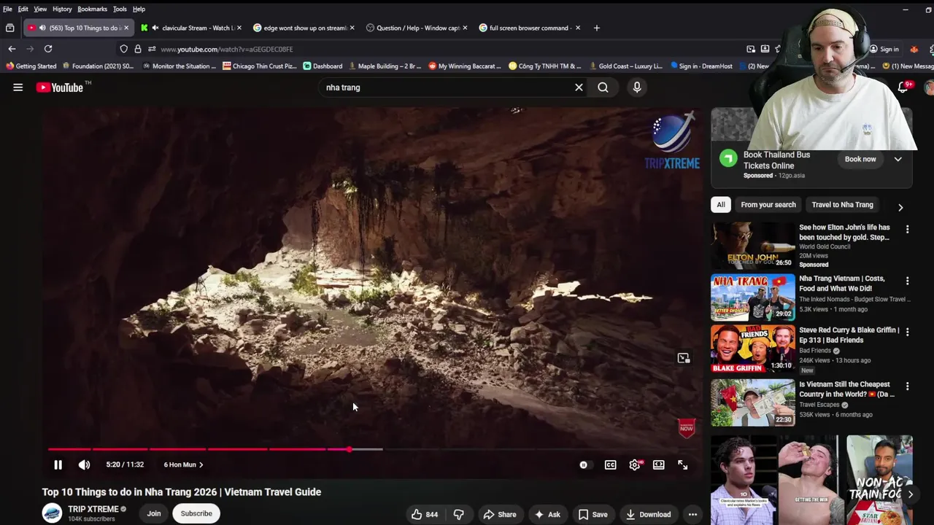
Task: Download the video
Action: 648,515
